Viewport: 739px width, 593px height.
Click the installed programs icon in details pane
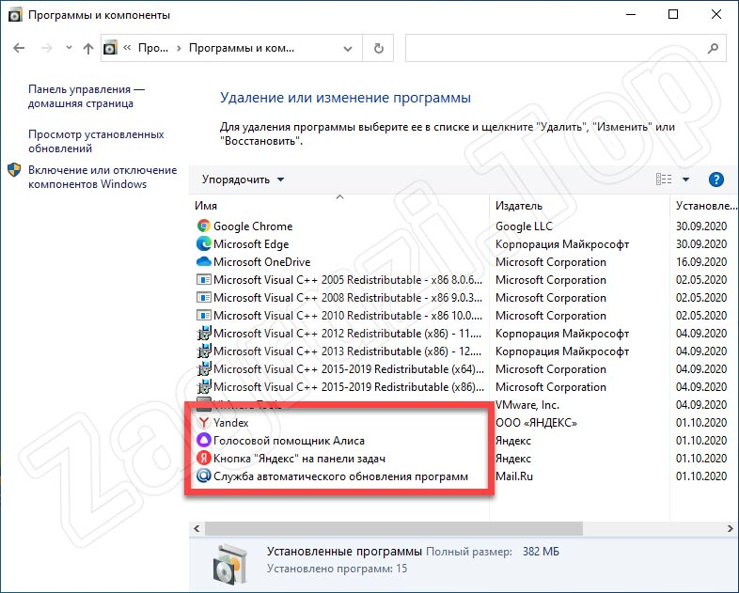point(230,563)
